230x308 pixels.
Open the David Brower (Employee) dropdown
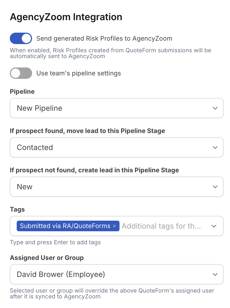[x=111, y=274]
